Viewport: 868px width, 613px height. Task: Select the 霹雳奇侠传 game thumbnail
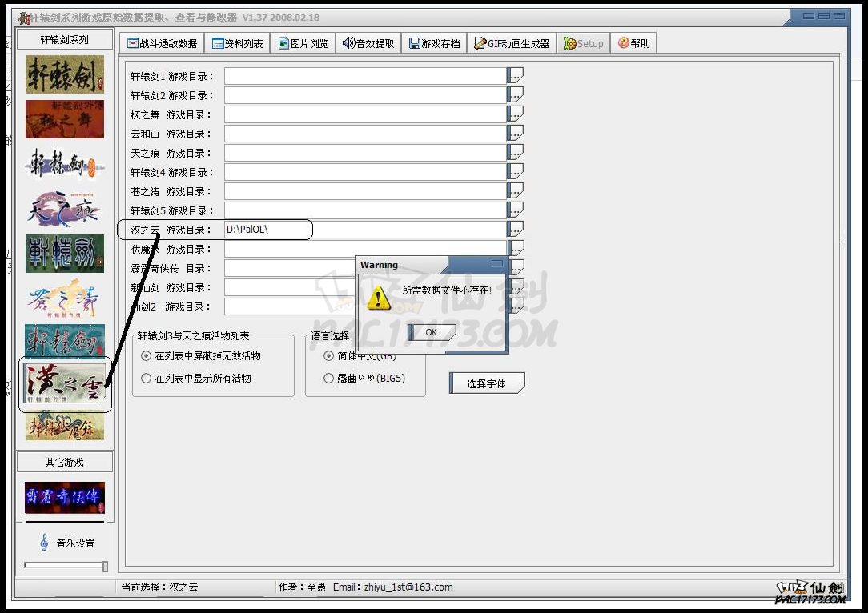pyautogui.click(x=65, y=497)
